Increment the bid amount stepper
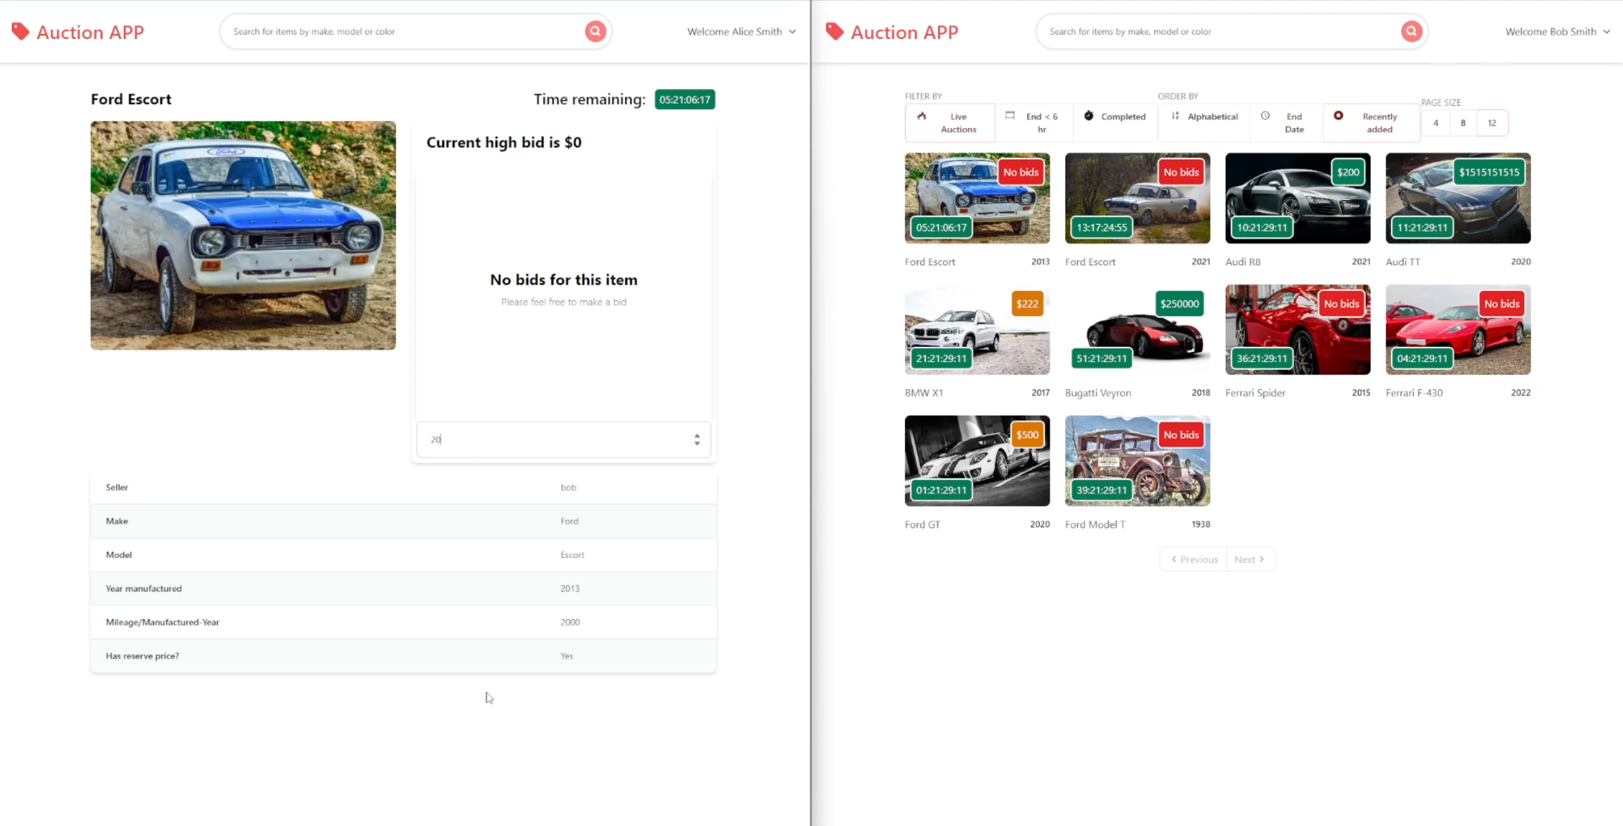Screen dimensions: 1623x826 pyautogui.click(x=697, y=435)
